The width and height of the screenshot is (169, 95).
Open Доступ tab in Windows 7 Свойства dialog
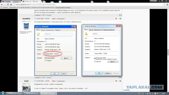click(91, 30)
